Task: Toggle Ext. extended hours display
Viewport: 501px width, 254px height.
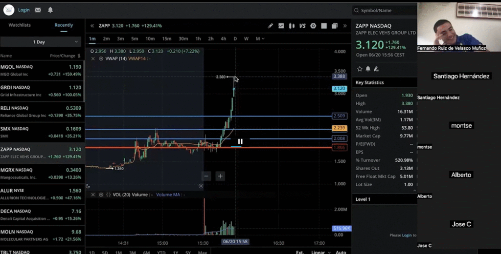Action: click(x=300, y=252)
